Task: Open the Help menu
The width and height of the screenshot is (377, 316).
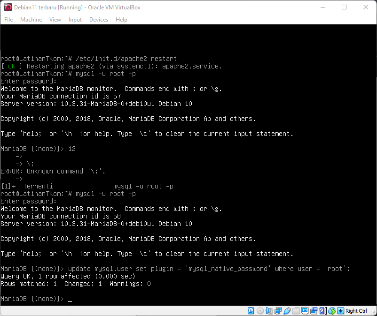Action: point(121,20)
